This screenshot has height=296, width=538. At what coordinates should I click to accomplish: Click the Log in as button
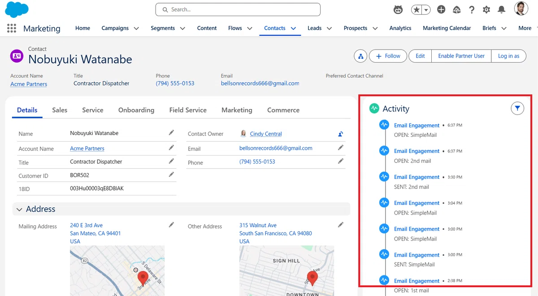tap(508, 56)
